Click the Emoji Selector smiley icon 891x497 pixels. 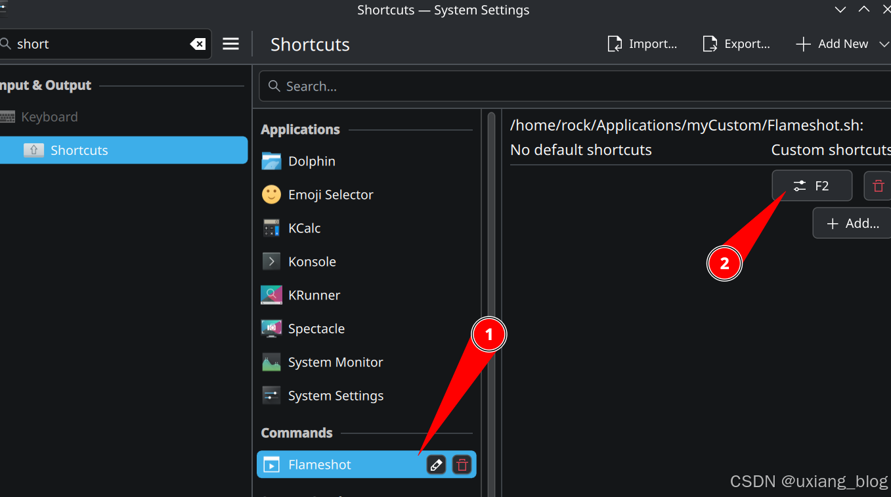[x=271, y=194]
